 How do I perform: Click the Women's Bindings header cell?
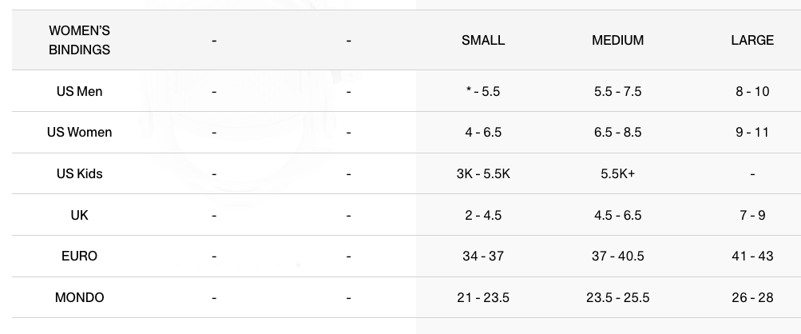pos(79,40)
